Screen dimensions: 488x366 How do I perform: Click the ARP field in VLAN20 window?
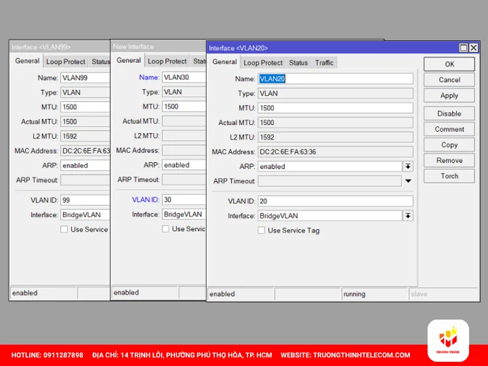[x=329, y=167]
